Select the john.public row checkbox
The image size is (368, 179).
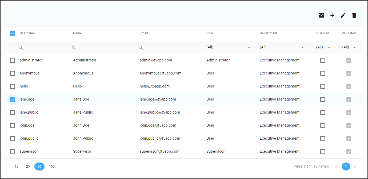pyautogui.click(x=13, y=139)
